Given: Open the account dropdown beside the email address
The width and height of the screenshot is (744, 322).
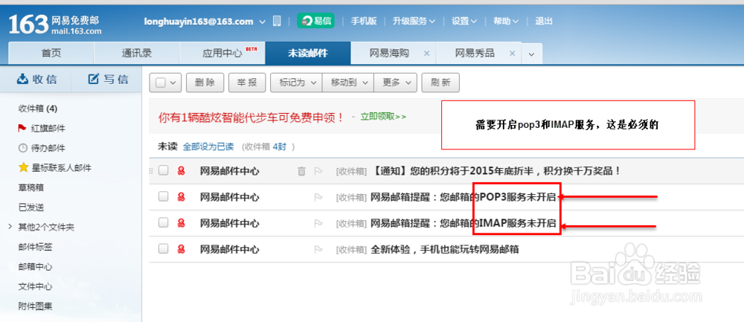Looking at the screenshot, I should 263,22.
